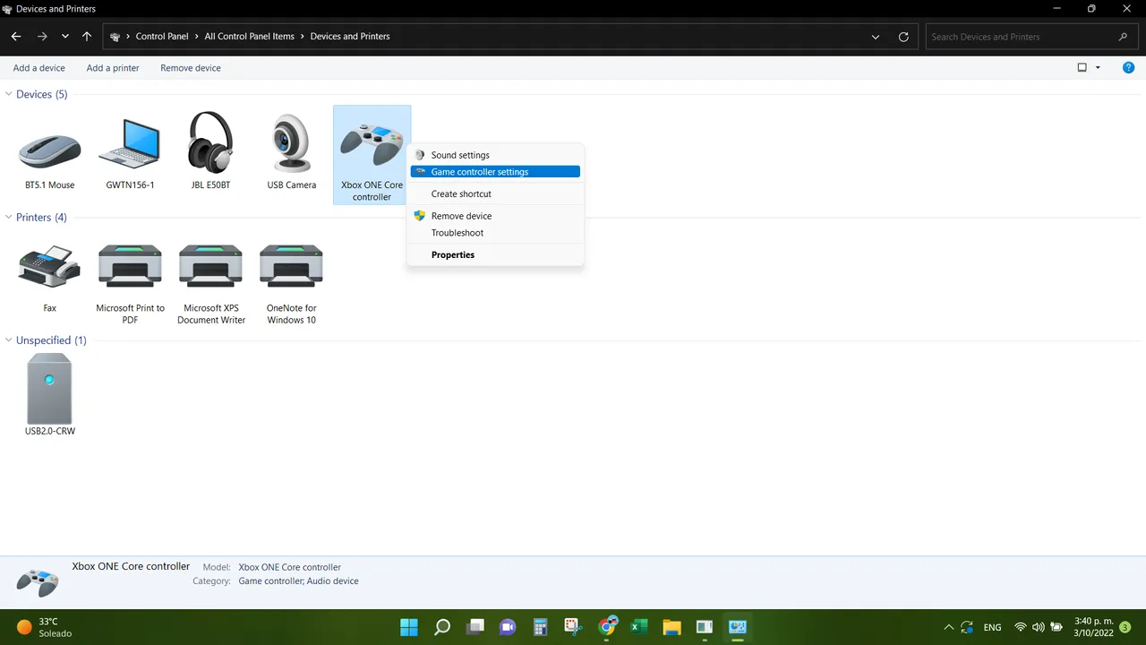1146x645 pixels.
Task: Expand the address bar history dropdown
Action: coord(876,37)
